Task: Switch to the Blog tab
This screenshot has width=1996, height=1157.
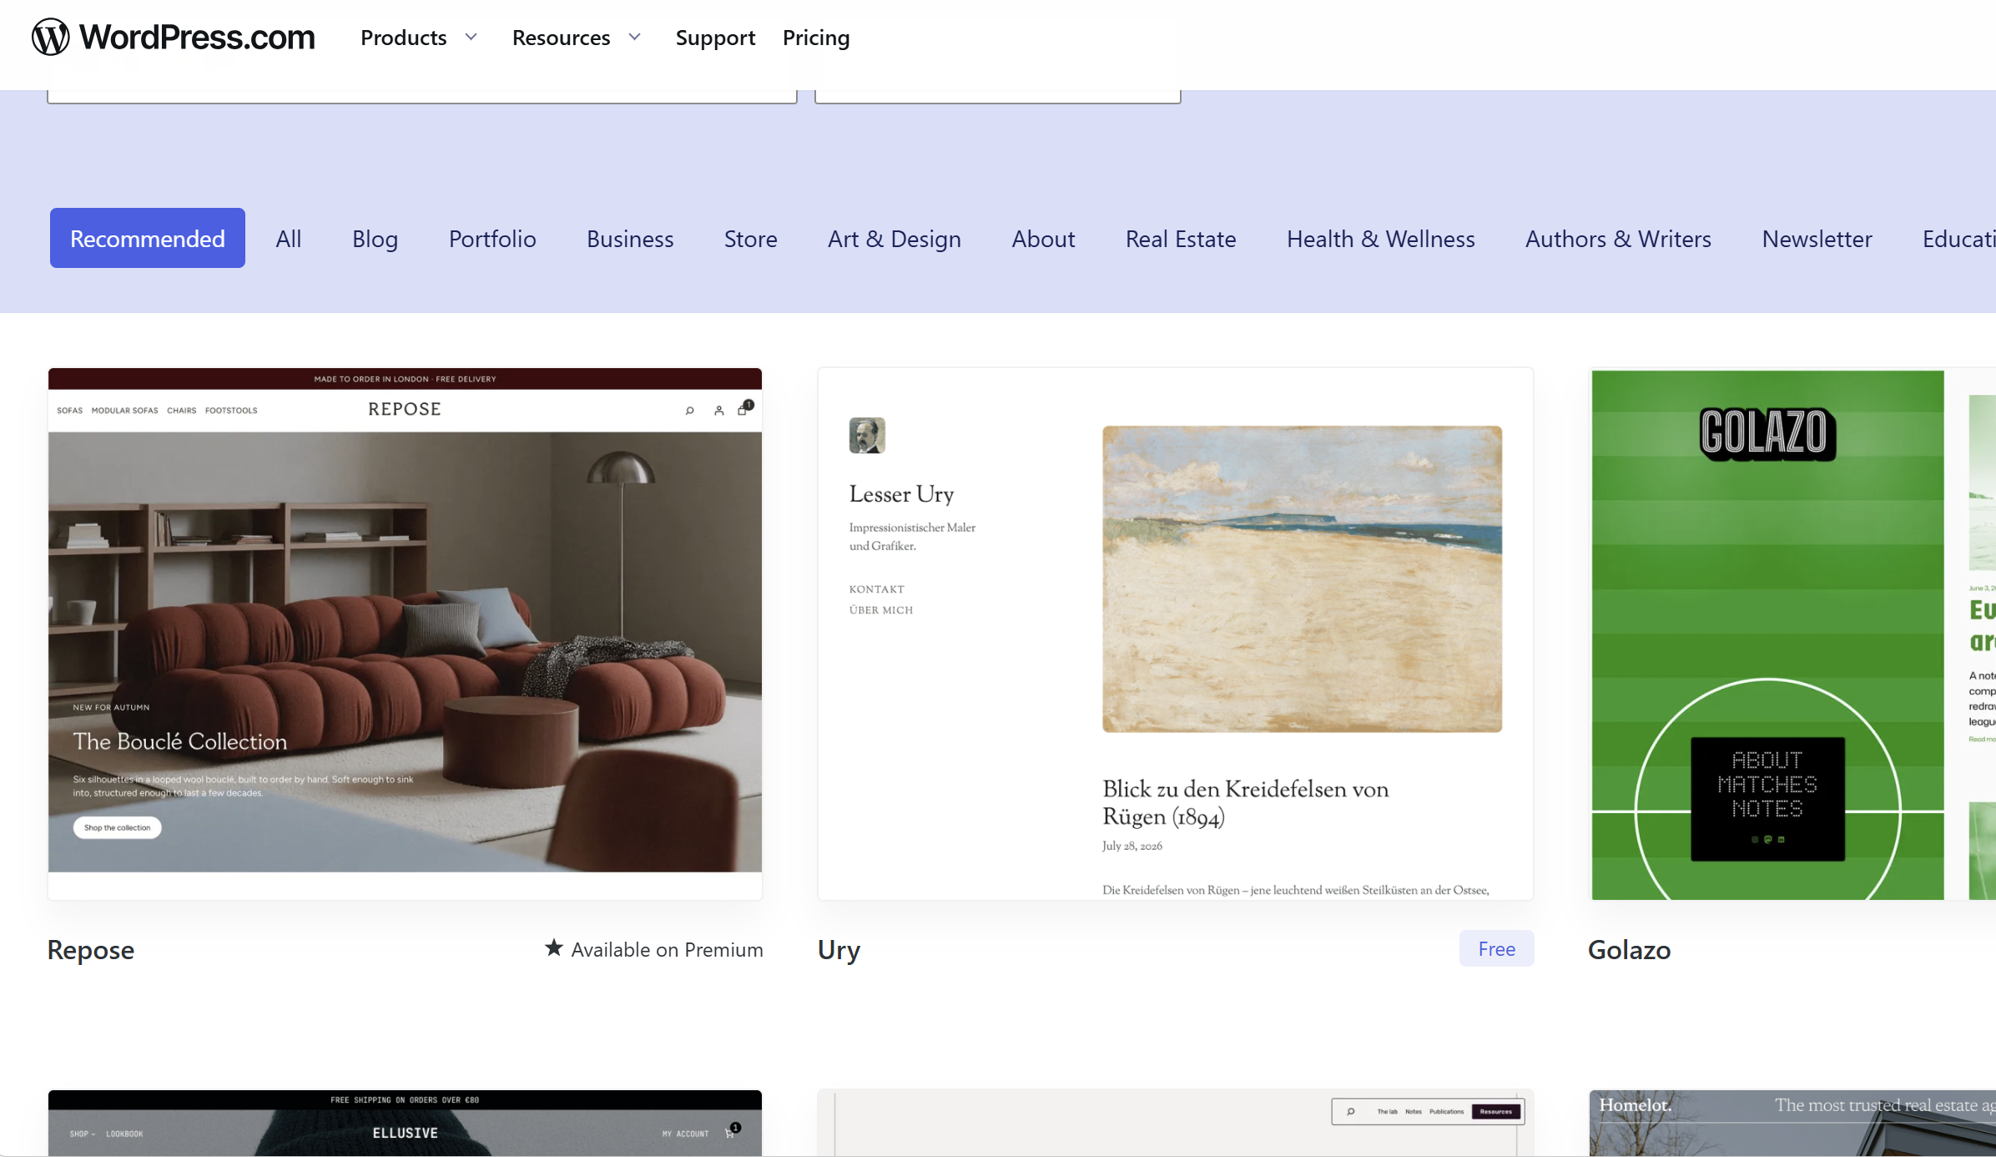Action: click(375, 239)
